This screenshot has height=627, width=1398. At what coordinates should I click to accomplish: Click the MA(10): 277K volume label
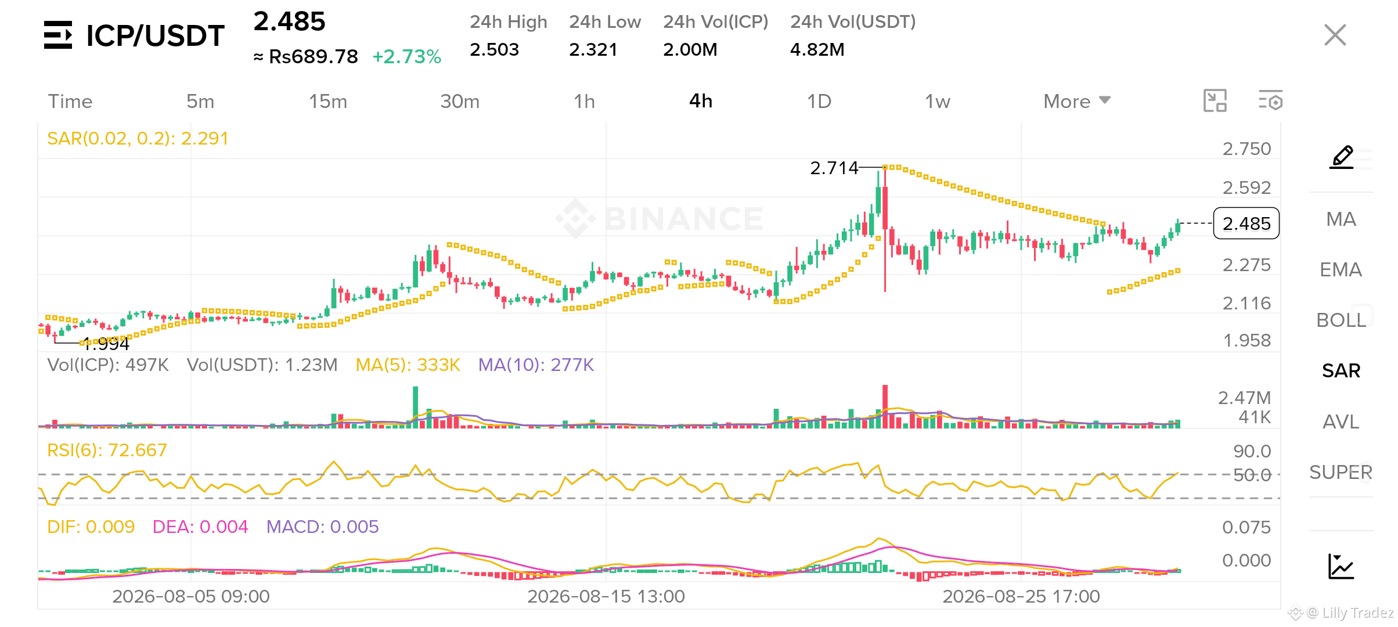point(536,365)
